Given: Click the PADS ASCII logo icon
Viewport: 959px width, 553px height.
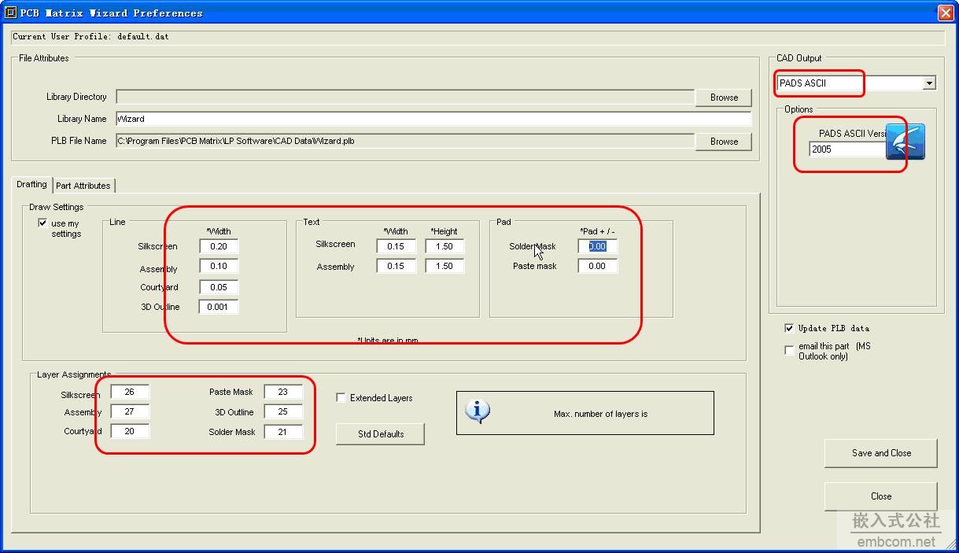Looking at the screenshot, I should (906, 142).
